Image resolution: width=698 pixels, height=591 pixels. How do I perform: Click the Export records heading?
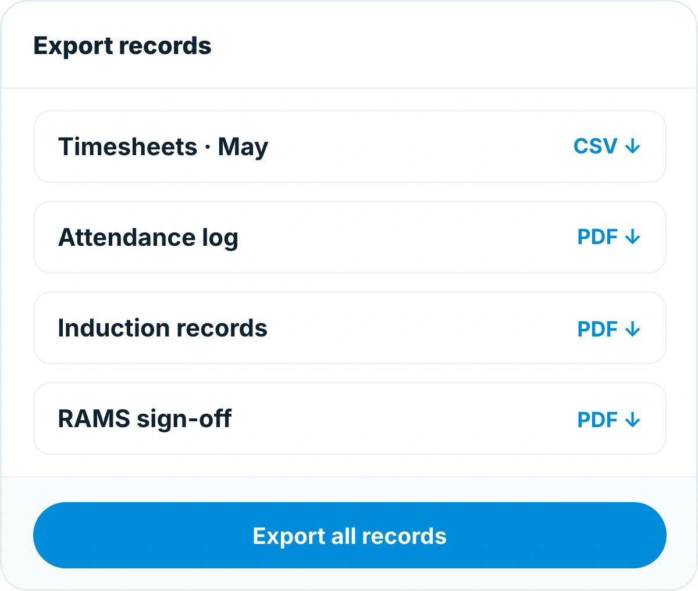(122, 46)
